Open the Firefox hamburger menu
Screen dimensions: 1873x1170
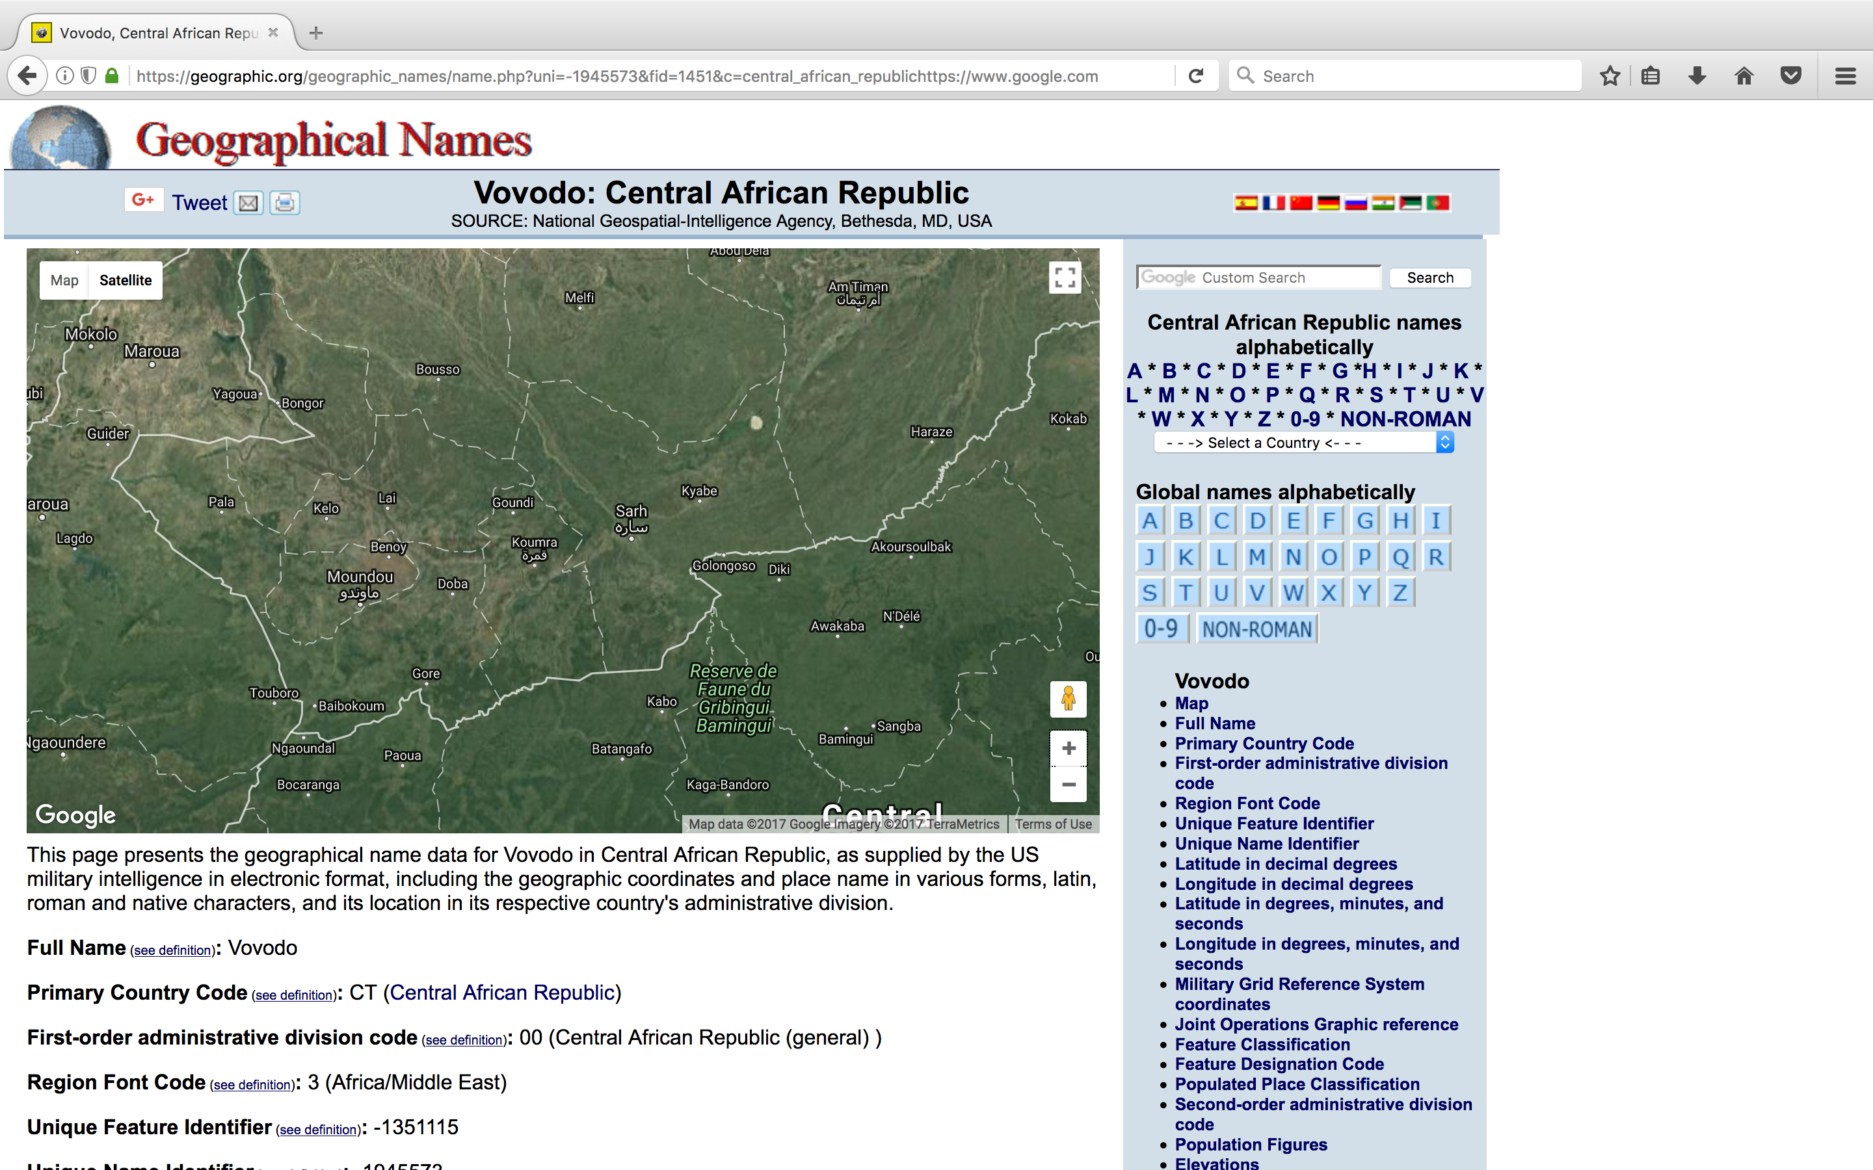[x=1845, y=76]
